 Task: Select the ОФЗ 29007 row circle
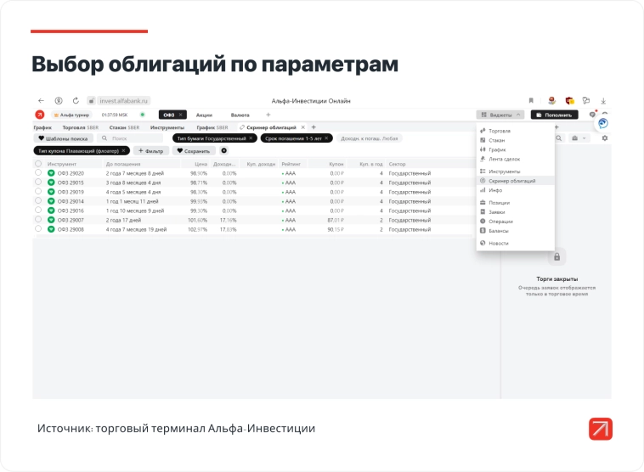point(38,219)
